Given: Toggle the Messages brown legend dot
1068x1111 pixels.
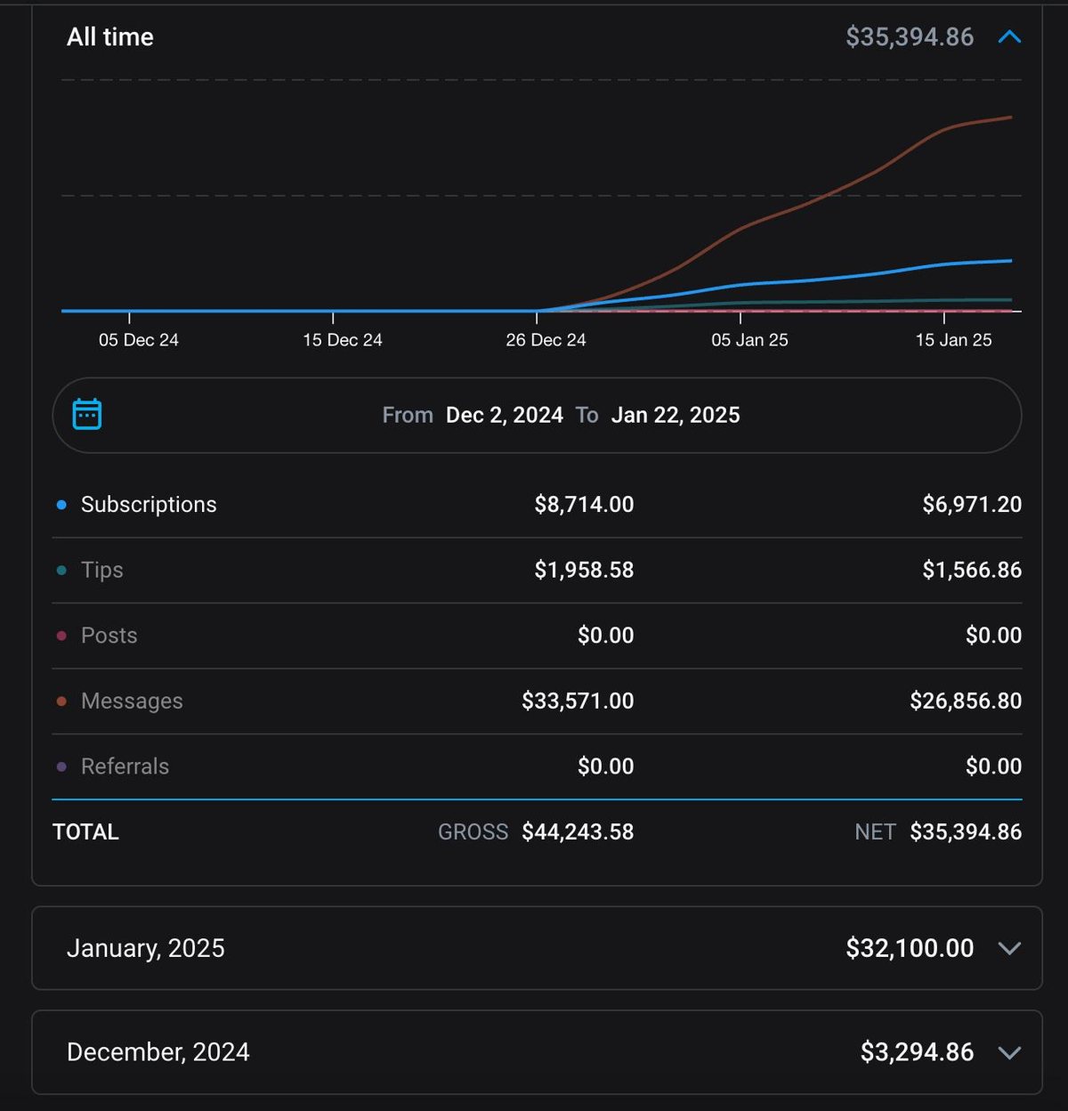Looking at the screenshot, I should click(61, 701).
